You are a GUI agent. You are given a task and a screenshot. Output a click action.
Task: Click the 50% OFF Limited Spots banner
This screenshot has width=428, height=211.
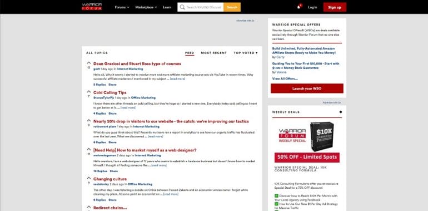(x=307, y=157)
